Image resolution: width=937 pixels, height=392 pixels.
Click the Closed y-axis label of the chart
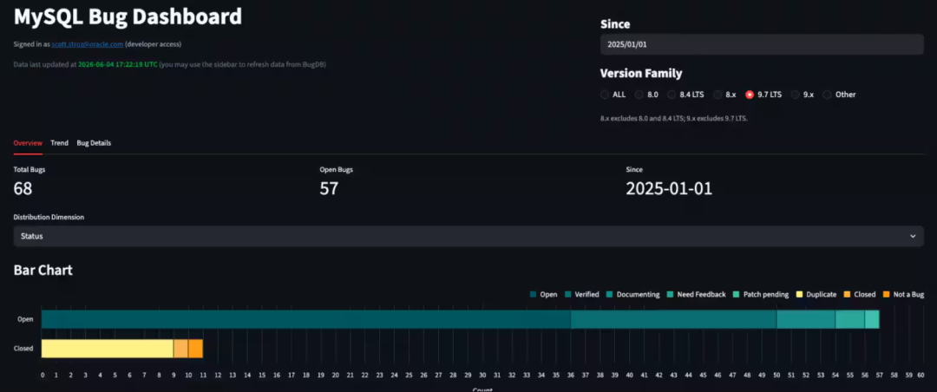coord(23,349)
